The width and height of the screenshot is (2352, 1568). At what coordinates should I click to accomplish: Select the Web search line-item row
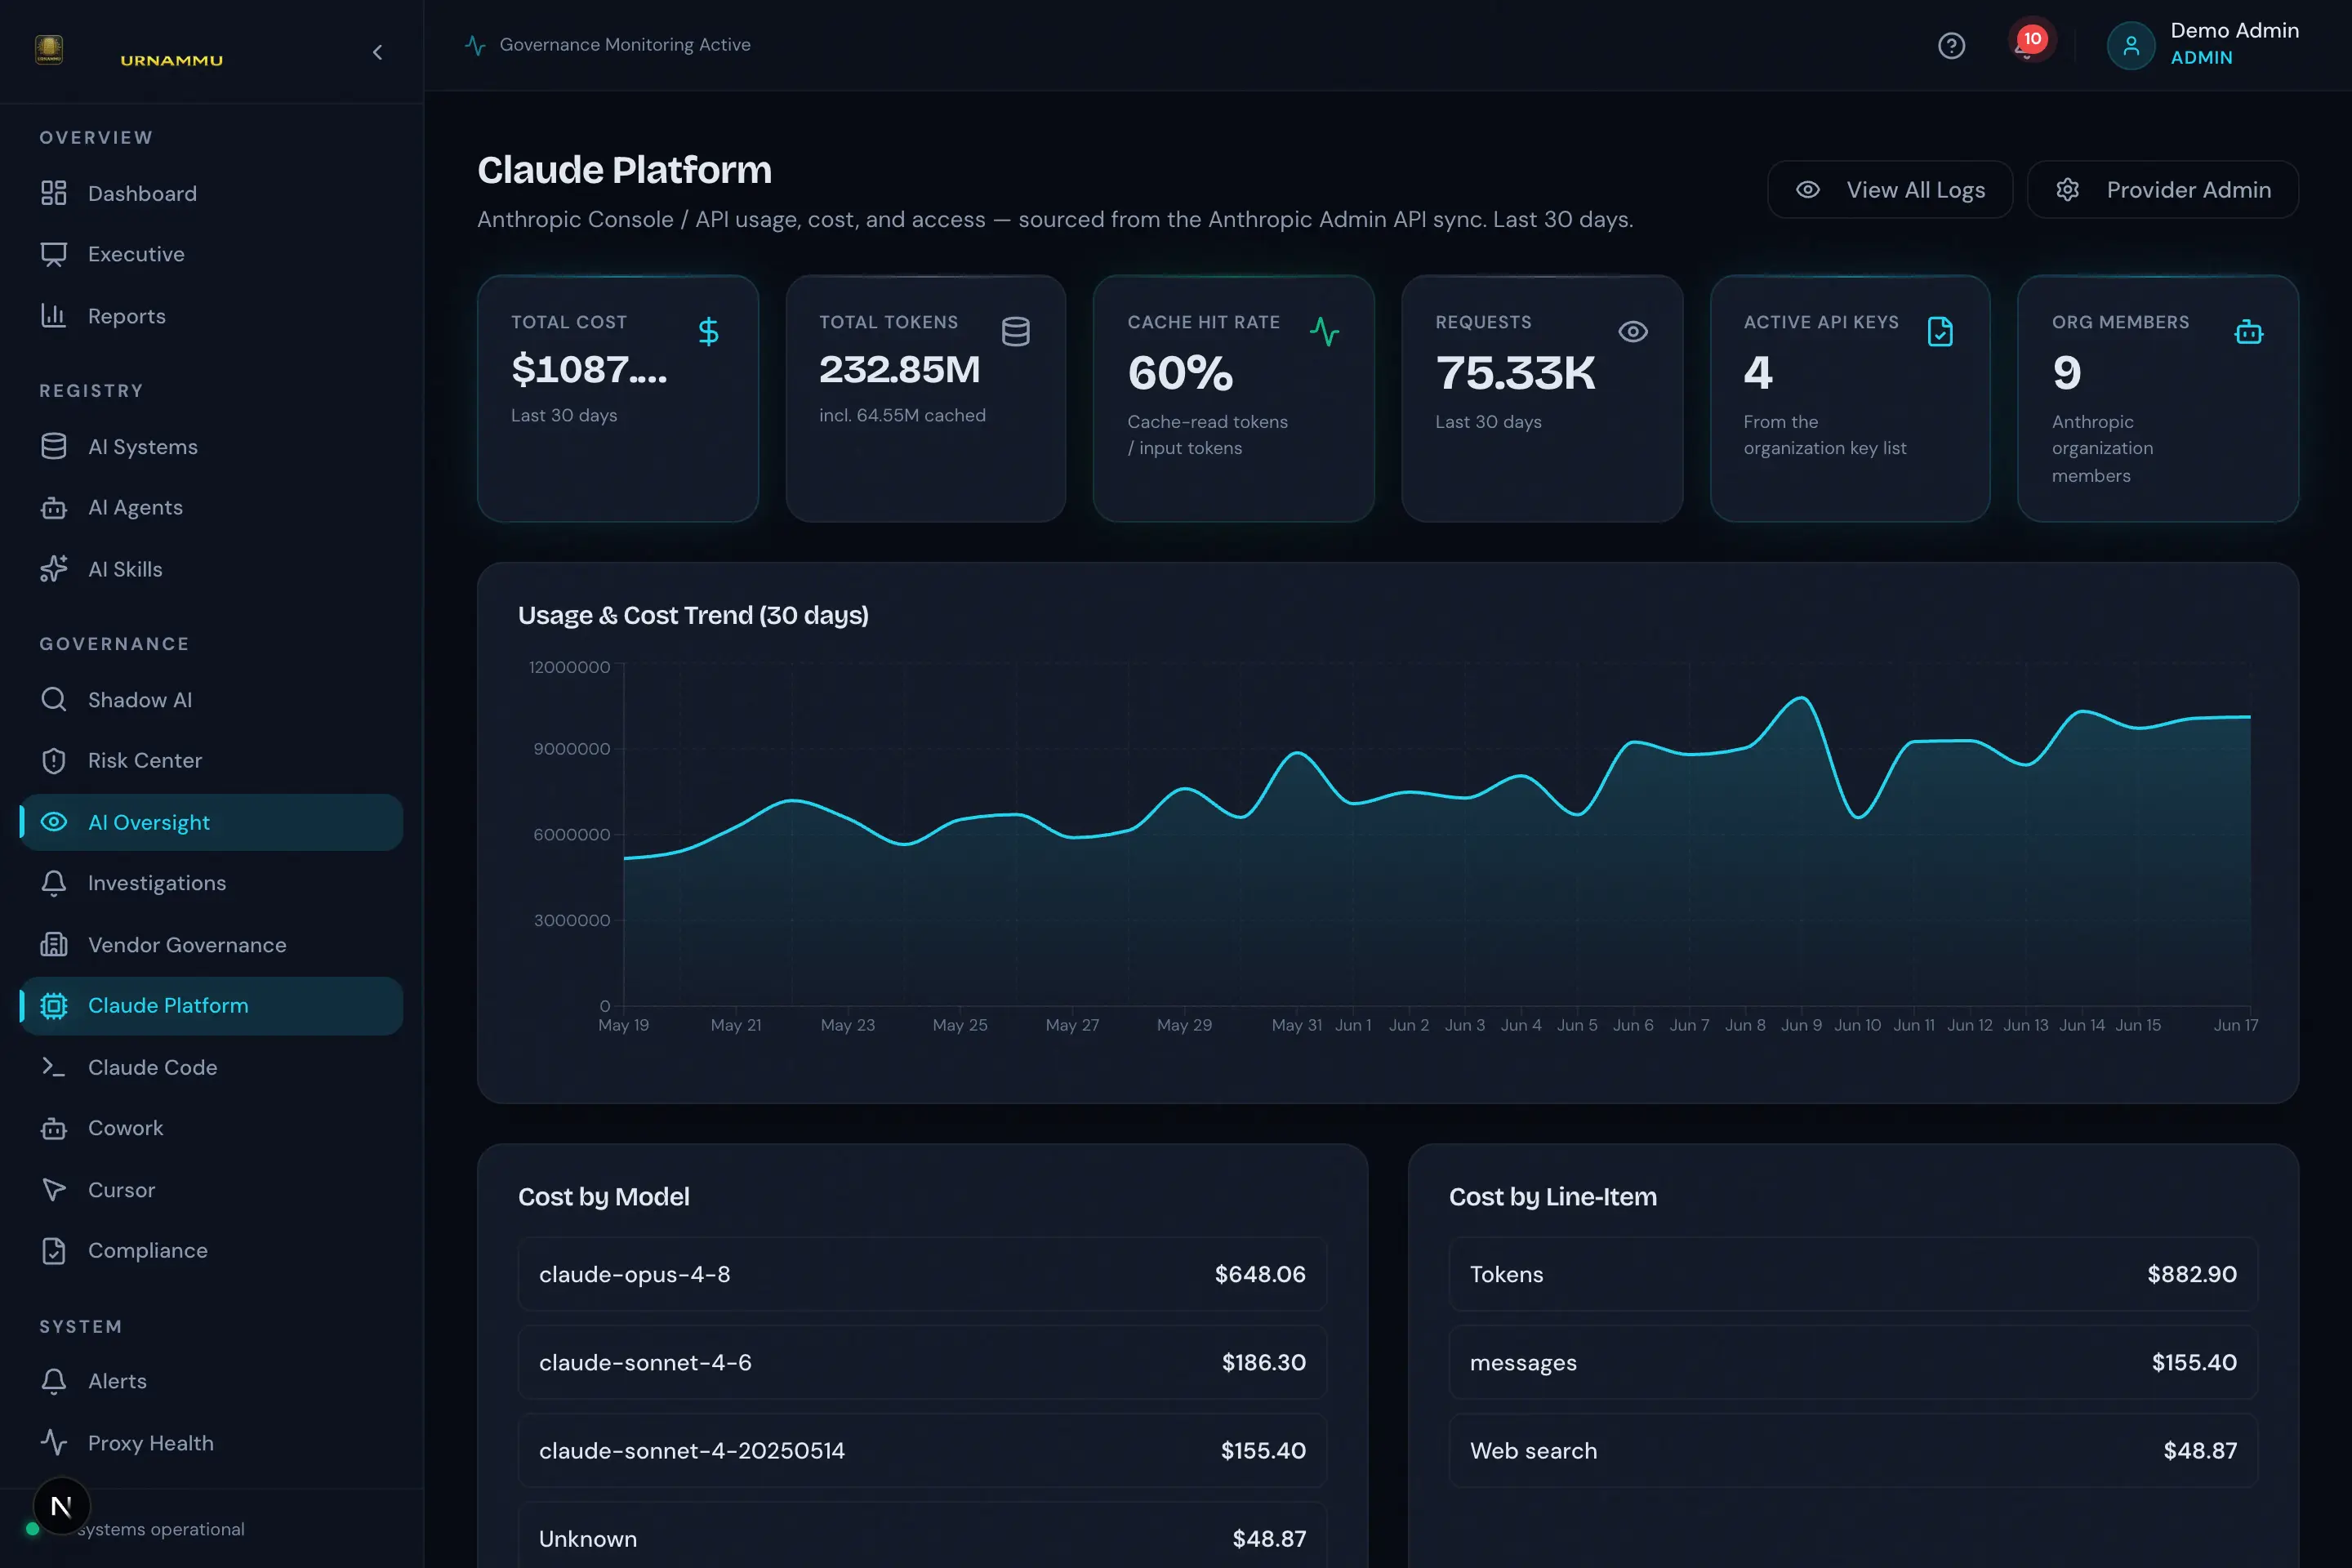(1853, 1450)
